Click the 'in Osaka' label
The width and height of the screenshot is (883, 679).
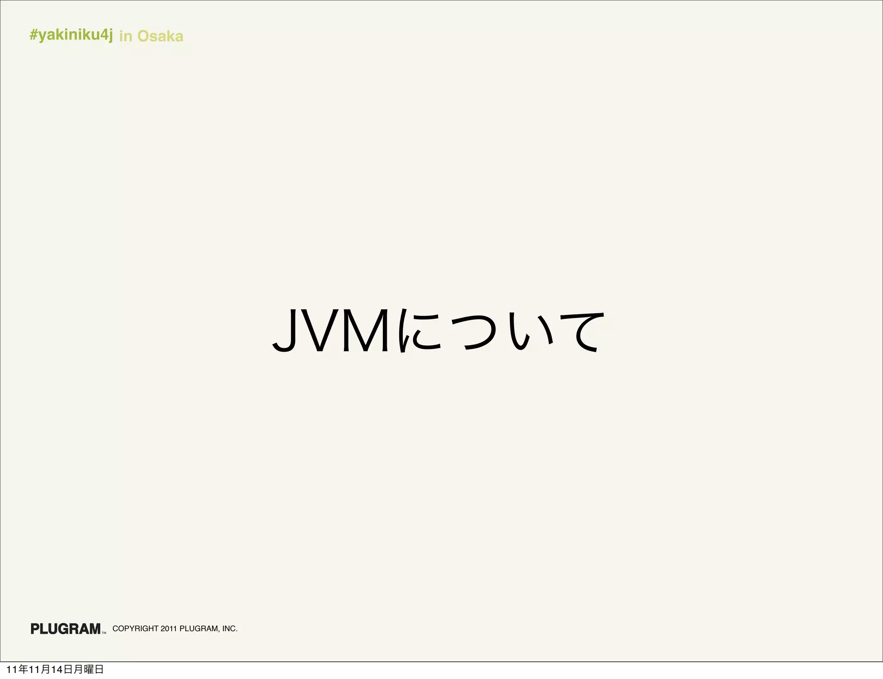pos(151,36)
